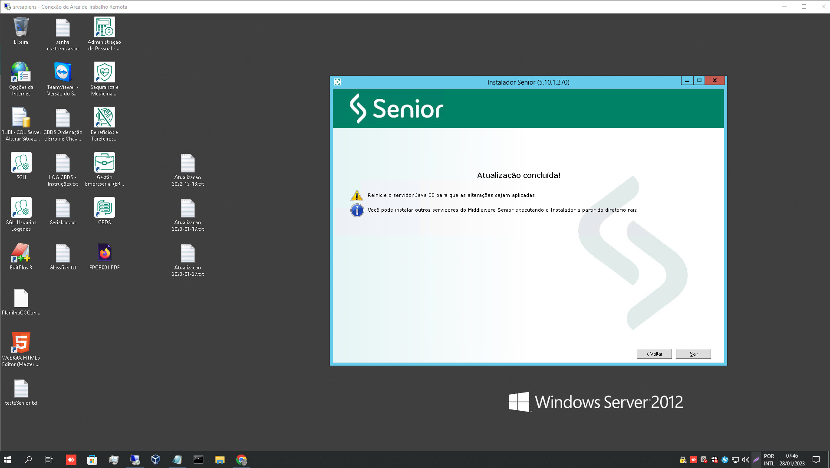The width and height of the screenshot is (830, 468).
Task: Open File Explorer from the taskbar
Action: tap(220, 460)
